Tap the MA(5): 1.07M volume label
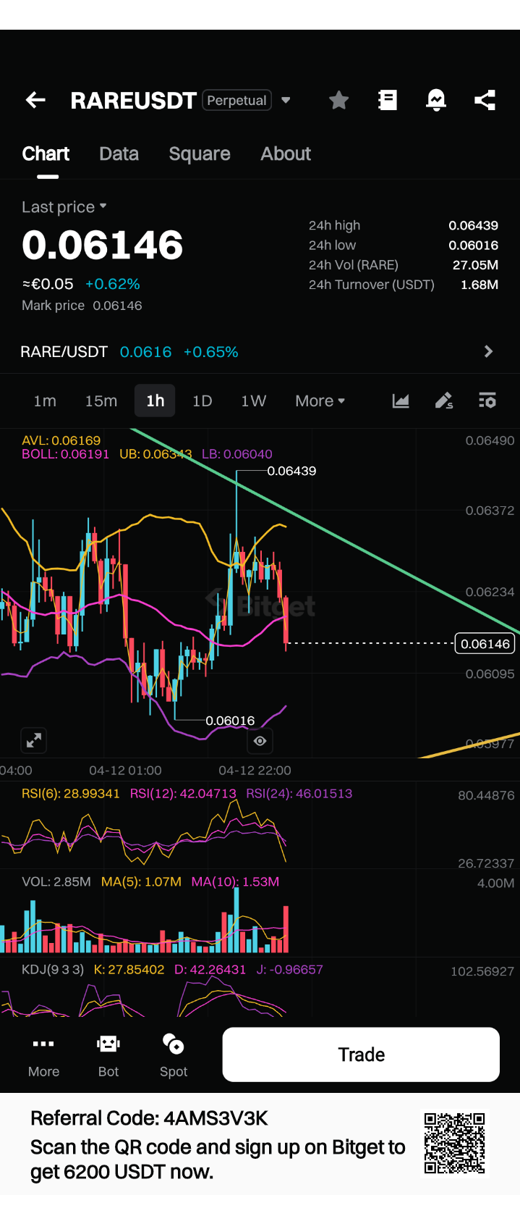This screenshot has height=1224, width=520. (x=141, y=881)
